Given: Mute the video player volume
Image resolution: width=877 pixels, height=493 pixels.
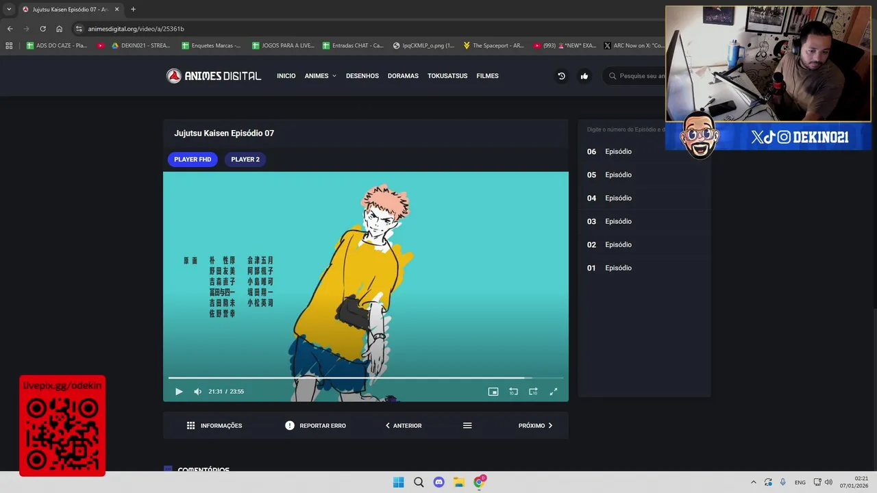Looking at the screenshot, I should (x=197, y=392).
